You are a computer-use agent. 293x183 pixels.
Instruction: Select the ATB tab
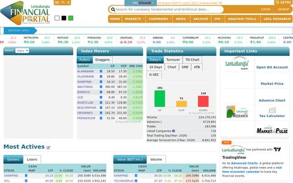click(197, 67)
